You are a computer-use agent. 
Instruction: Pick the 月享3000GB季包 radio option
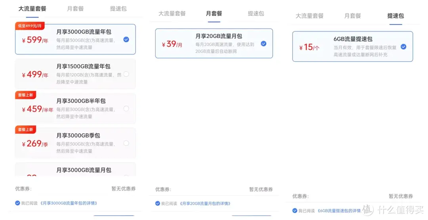pos(126,143)
